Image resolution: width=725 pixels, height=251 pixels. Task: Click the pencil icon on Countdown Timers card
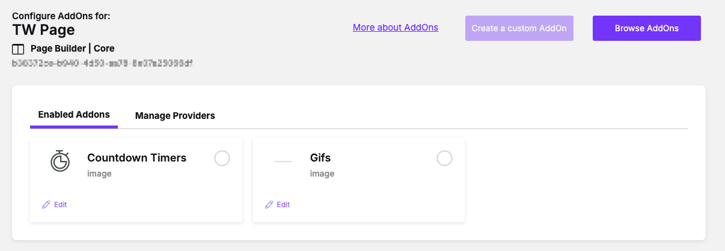tap(46, 205)
